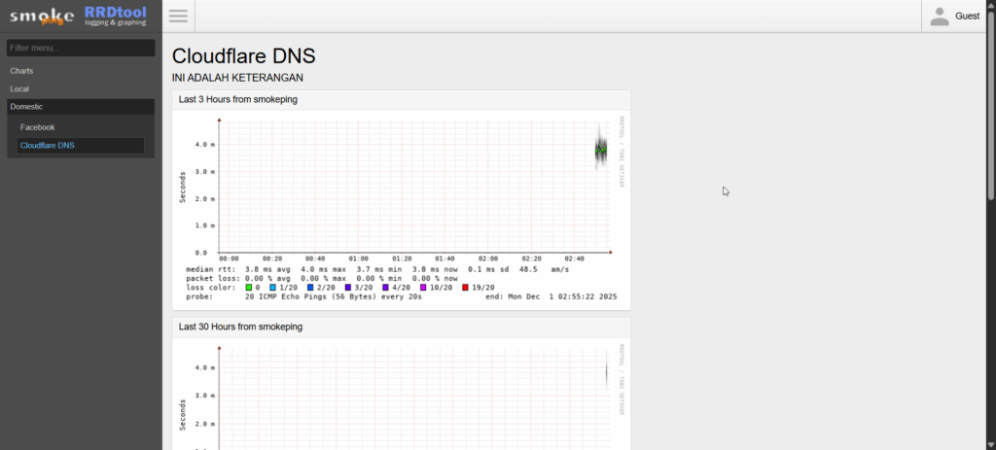
Task: Click the magenta 10/20 loss color swatch
Action: [423, 288]
